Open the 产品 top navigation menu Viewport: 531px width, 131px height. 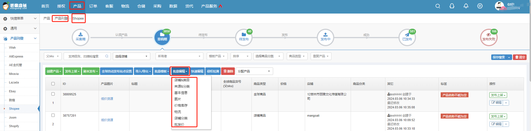coord(77,6)
